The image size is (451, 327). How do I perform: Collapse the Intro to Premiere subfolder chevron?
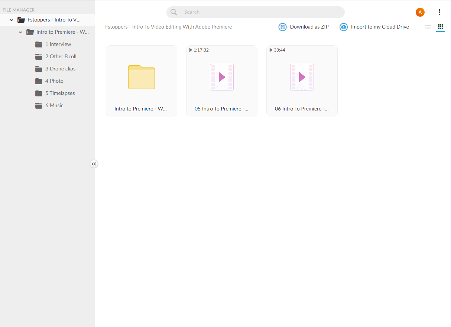(20, 32)
